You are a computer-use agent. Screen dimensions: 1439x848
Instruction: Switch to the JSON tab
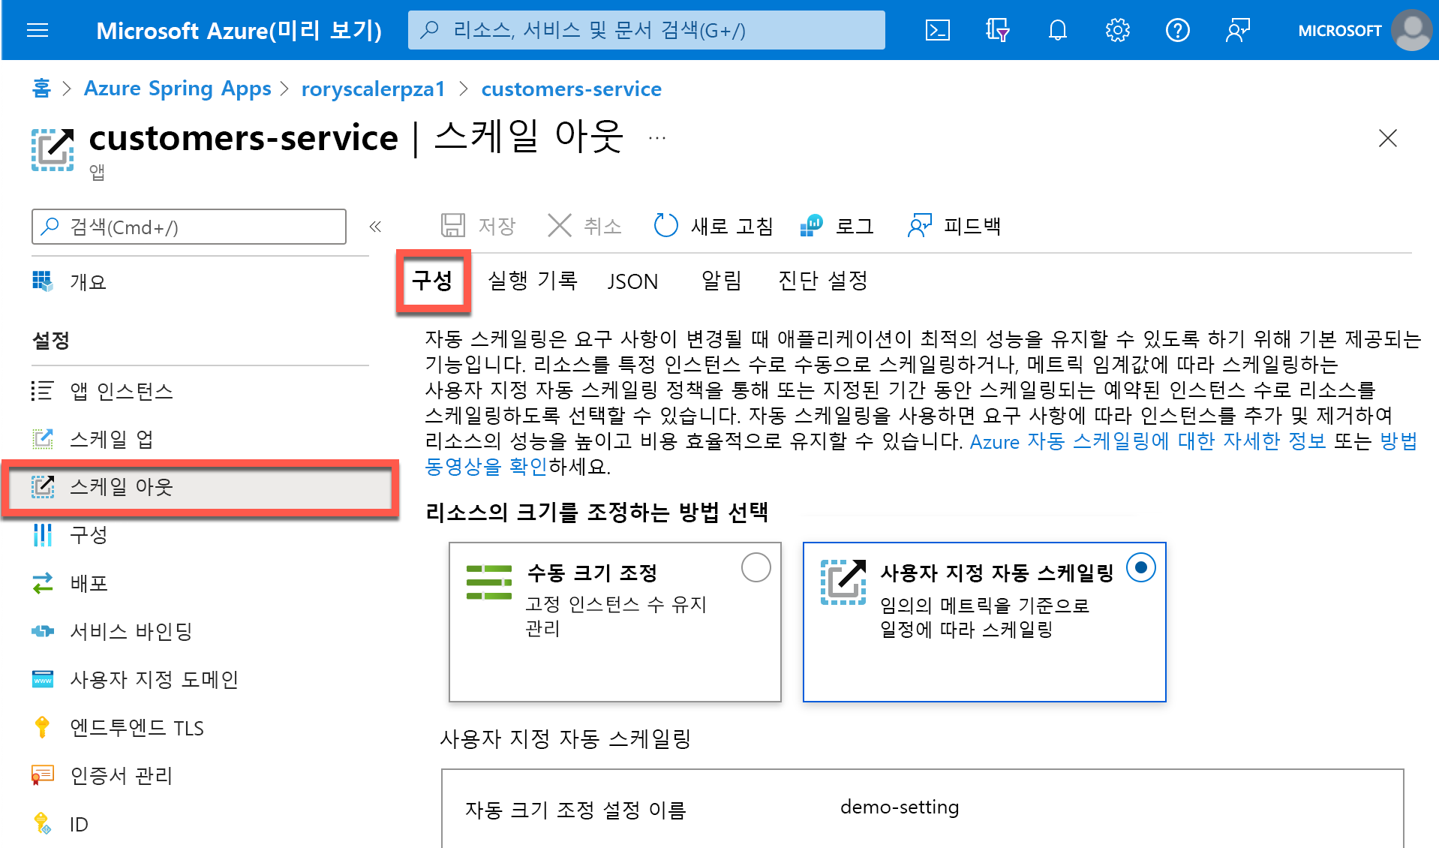pos(632,281)
